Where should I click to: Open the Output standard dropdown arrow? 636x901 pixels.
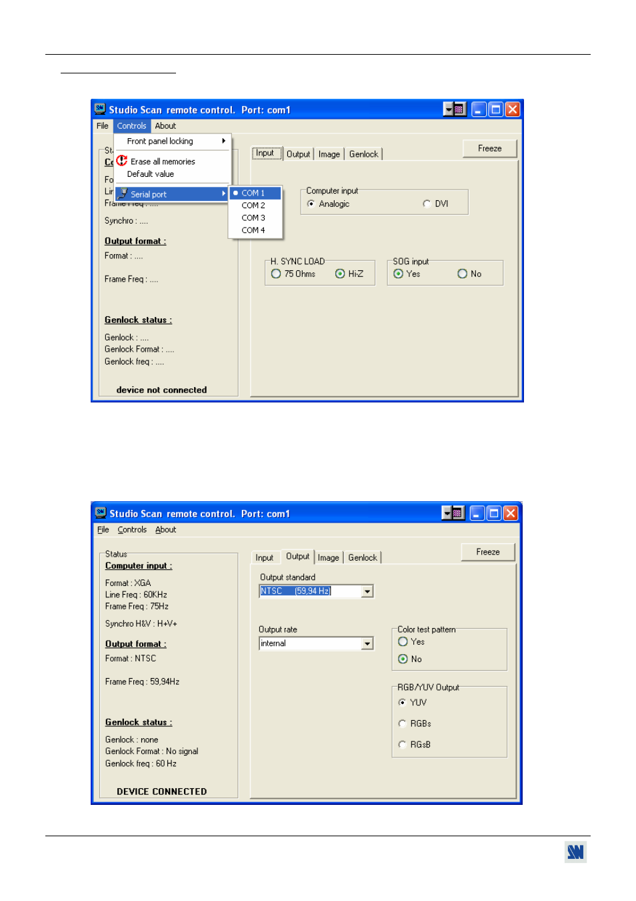[367, 591]
